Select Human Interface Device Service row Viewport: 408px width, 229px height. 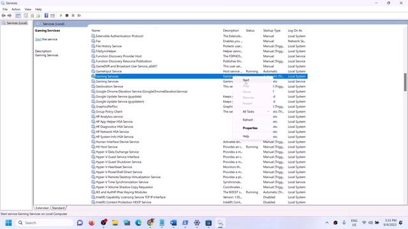pyautogui.click(x=199, y=142)
